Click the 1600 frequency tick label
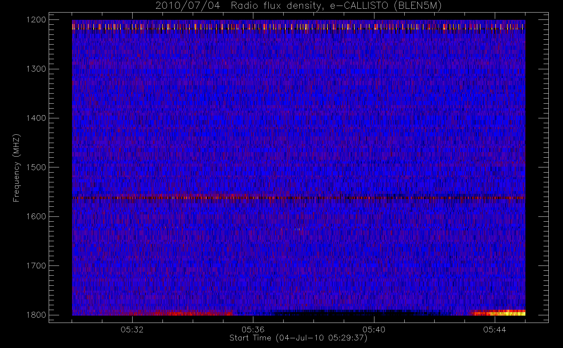Image resolution: width=563 pixels, height=348 pixels. click(36, 216)
